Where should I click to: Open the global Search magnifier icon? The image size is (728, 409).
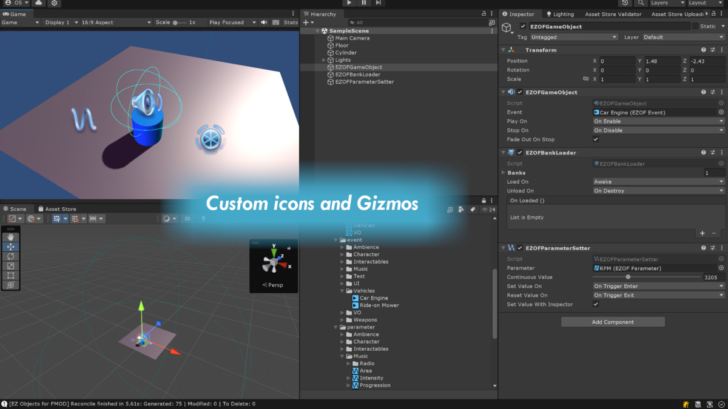(x=641, y=3)
